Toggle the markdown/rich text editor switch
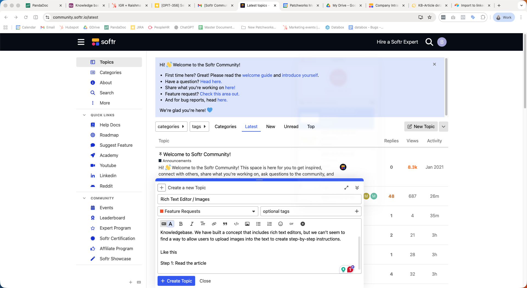Image resolution: width=527 pixels, height=288 pixels. [x=167, y=224]
